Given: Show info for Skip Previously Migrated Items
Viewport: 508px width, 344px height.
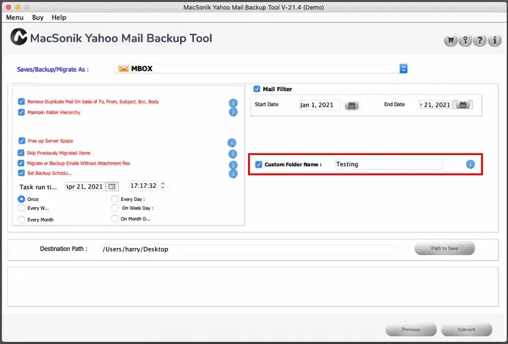Looking at the screenshot, I should click(233, 154).
